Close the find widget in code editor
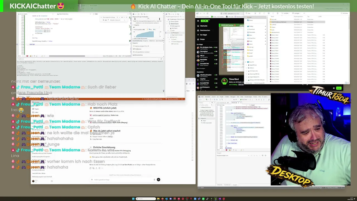 [x=126, y=17]
